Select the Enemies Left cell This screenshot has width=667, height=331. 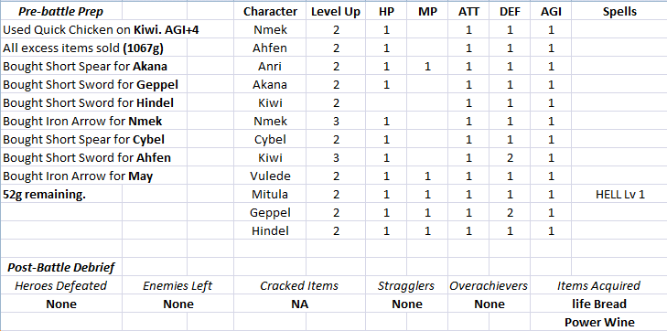(178, 285)
